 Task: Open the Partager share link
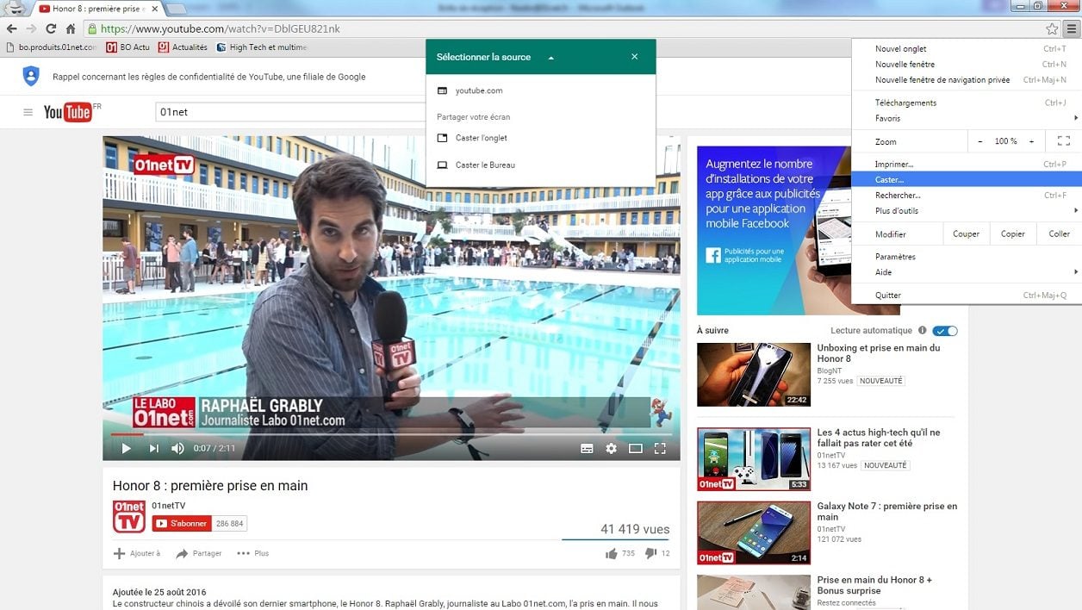click(x=199, y=553)
